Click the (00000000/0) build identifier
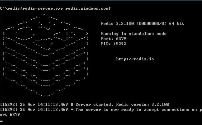Image resolution: width=202 pixels, height=125 pixels. click(151, 24)
